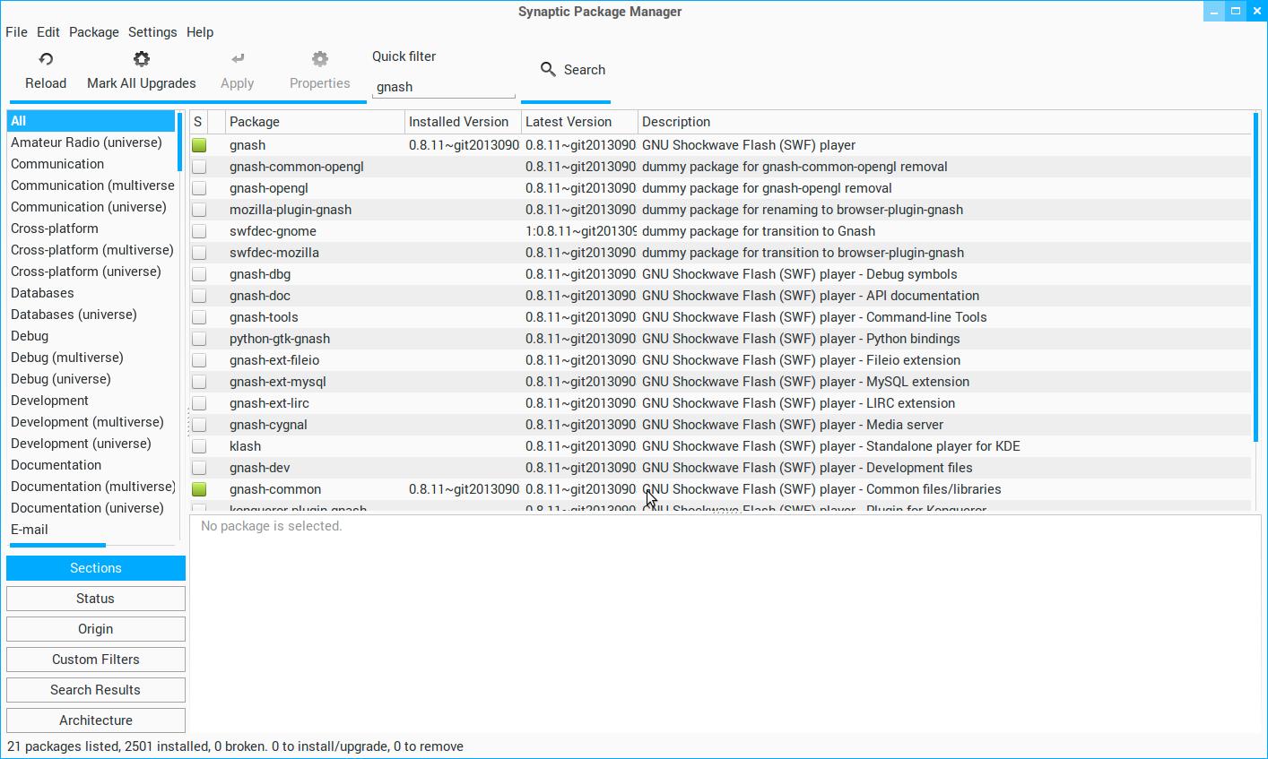Mark the checkbox for klash package

[199, 446]
